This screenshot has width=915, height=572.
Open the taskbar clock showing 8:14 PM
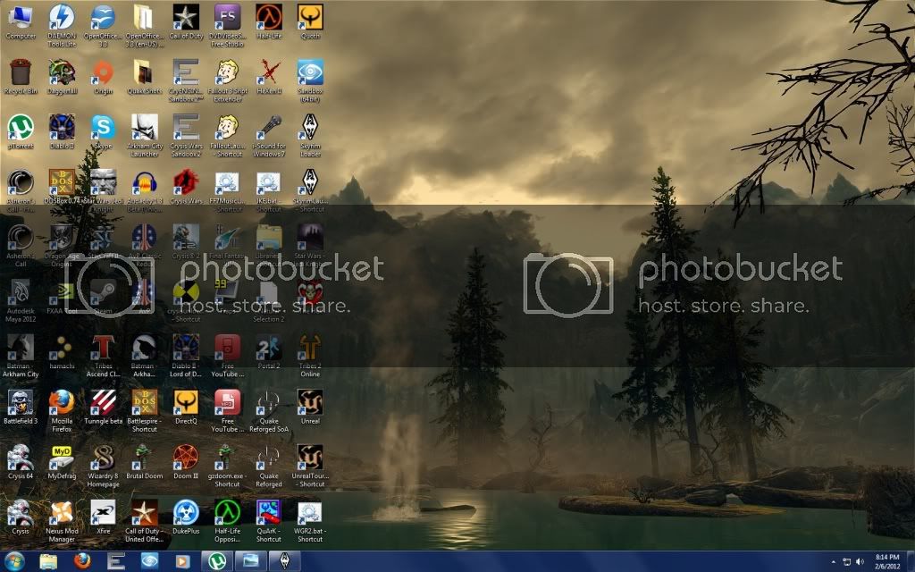889,561
